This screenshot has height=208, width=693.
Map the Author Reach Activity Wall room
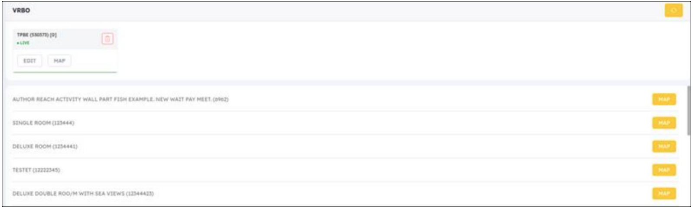pos(664,100)
